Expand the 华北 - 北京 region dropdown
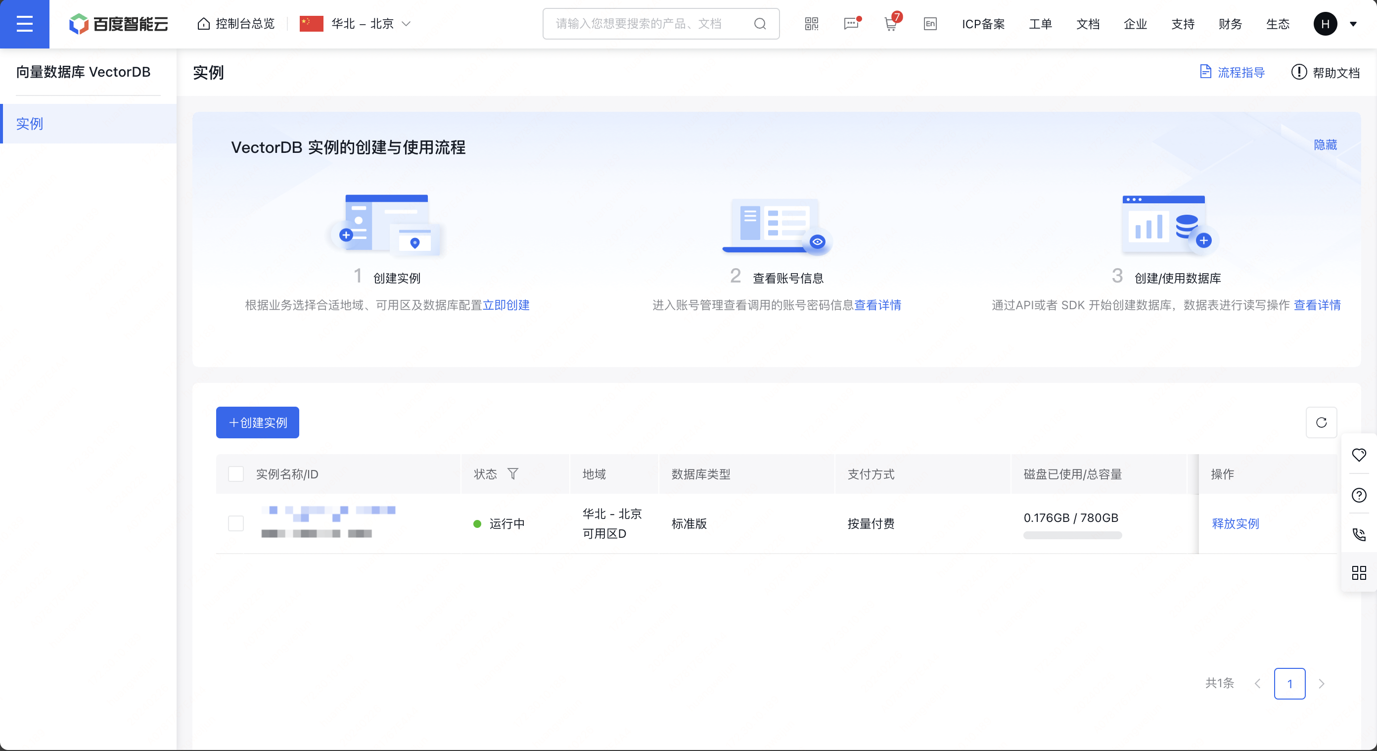 click(356, 24)
